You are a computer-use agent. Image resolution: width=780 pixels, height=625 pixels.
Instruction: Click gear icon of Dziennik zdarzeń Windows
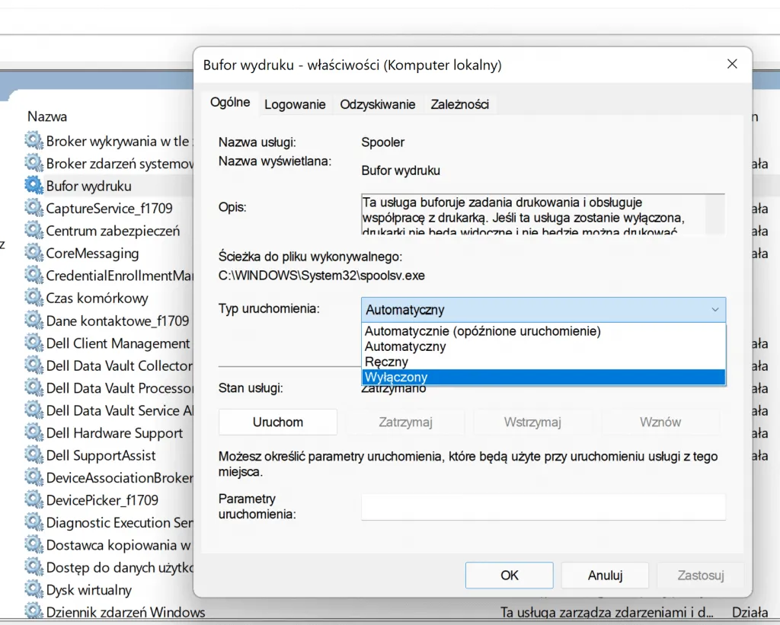click(x=34, y=612)
